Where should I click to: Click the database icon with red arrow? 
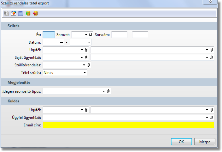tap(35, 13)
